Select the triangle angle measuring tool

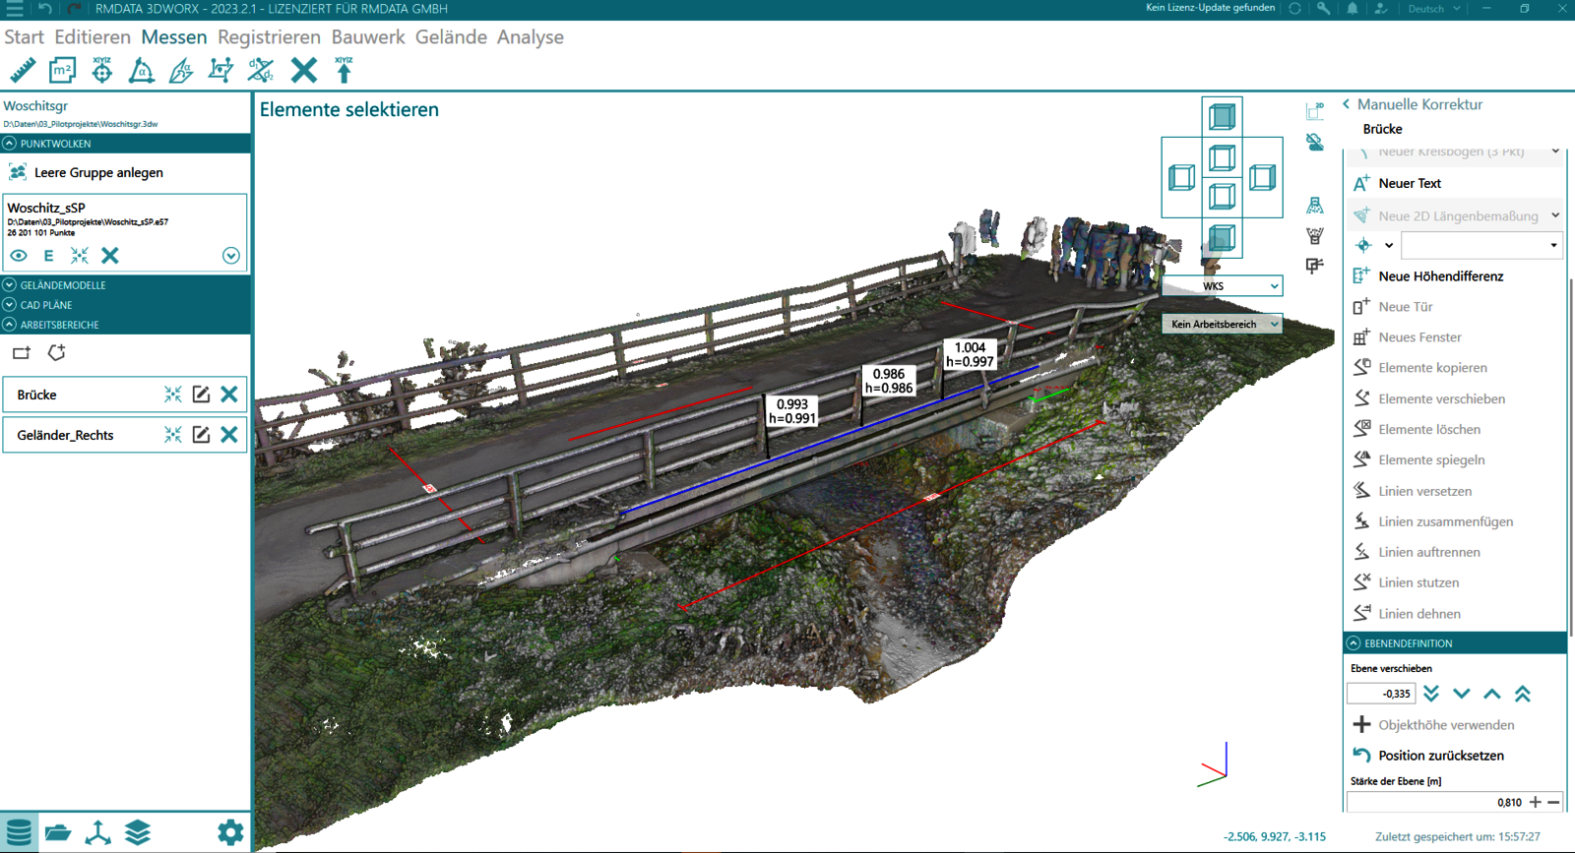click(142, 71)
